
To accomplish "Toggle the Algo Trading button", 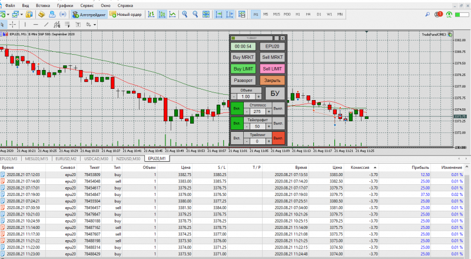I will (x=89, y=14).
